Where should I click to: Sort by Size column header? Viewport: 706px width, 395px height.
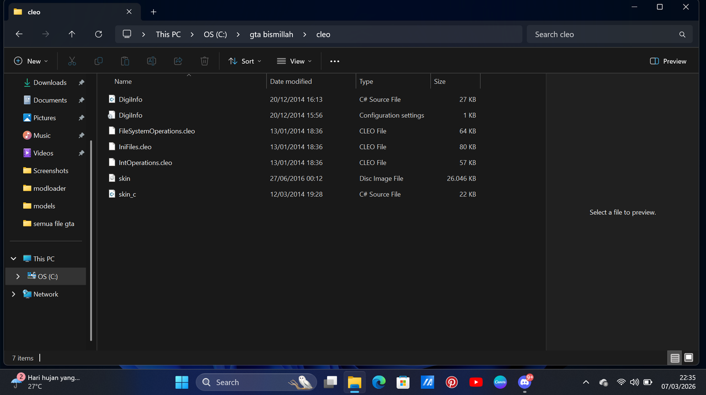tap(440, 82)
